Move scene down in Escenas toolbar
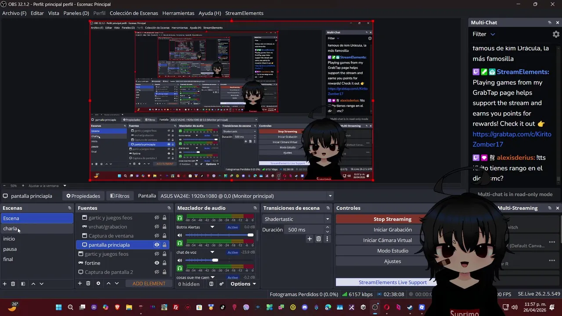 42,284
